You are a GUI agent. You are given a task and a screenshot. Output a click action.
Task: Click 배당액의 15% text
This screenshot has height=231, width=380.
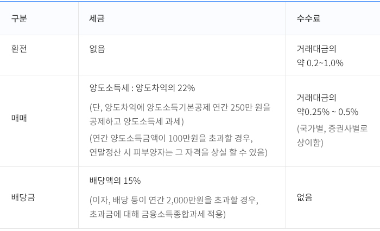pos(115,181)
